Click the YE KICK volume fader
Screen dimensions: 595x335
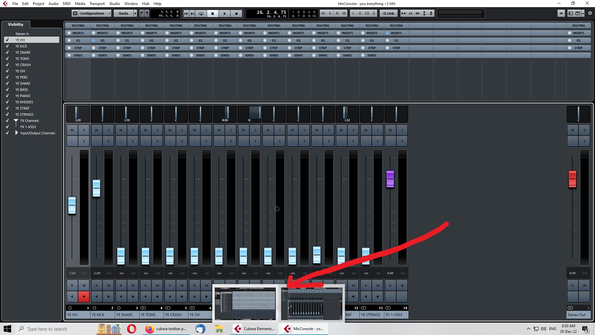coord(96,188)
